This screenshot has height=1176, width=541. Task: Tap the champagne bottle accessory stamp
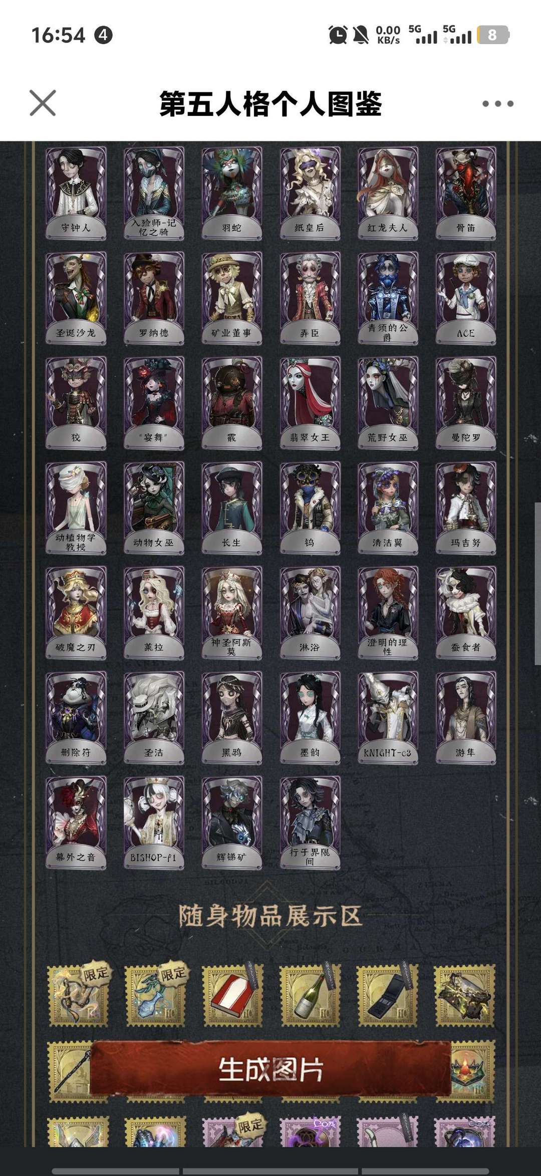pos(310,995)
